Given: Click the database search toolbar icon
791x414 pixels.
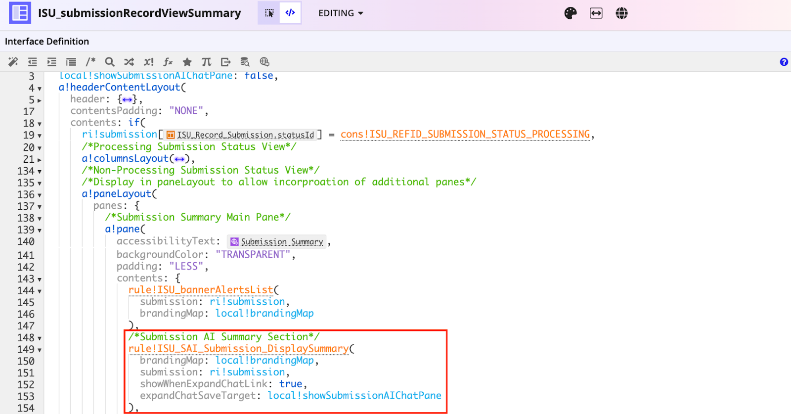Looking at the screenshot, I should (245, 62).
